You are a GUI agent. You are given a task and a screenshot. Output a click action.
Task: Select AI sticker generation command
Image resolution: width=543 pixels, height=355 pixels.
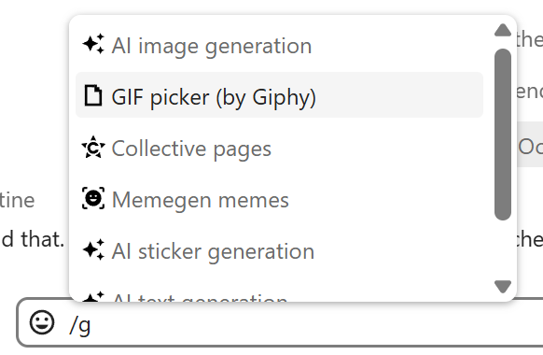click(279, 249)
